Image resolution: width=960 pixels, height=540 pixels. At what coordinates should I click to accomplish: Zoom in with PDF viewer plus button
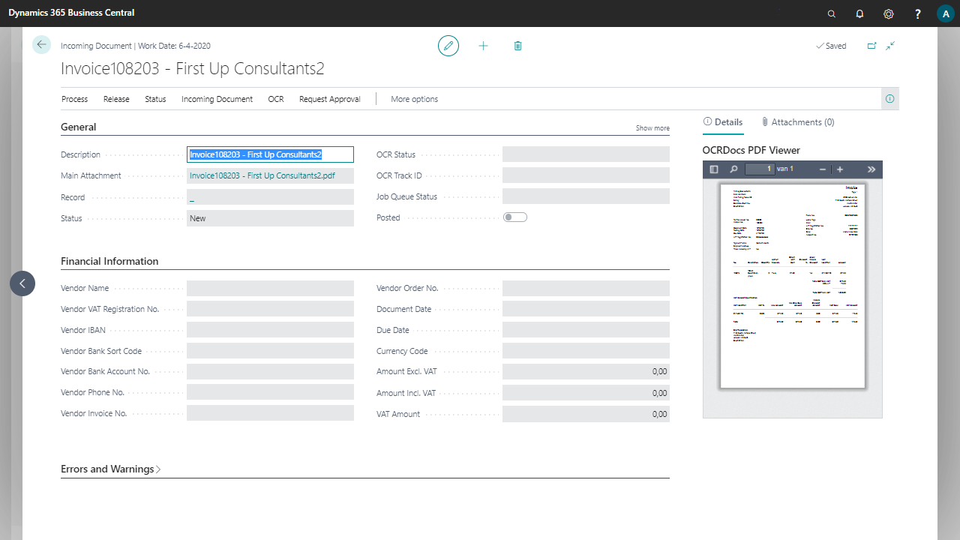840,169
